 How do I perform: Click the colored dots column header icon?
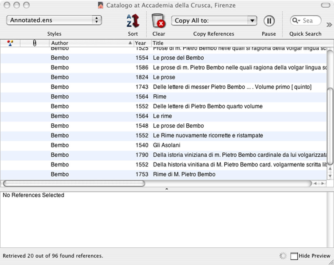pos(10,43)
